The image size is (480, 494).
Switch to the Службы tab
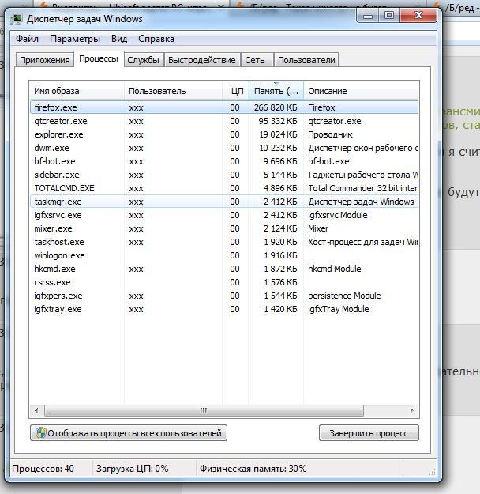click(143, 60)
